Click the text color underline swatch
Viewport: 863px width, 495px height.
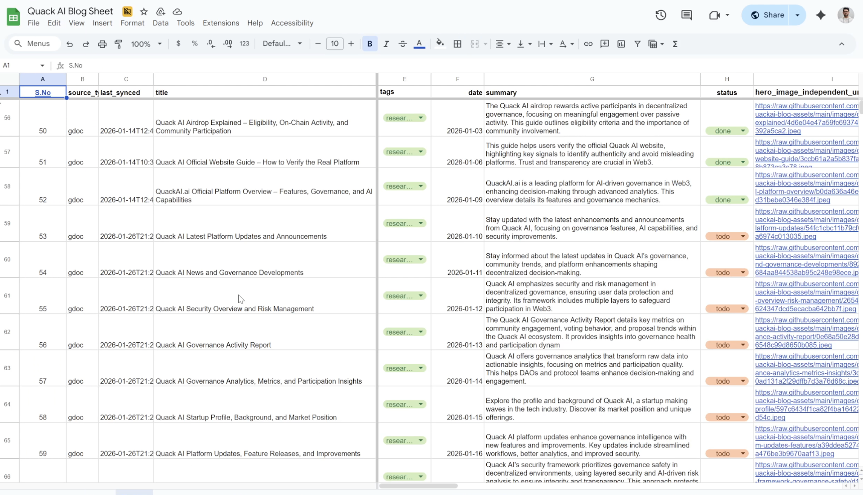click(419, 44)
